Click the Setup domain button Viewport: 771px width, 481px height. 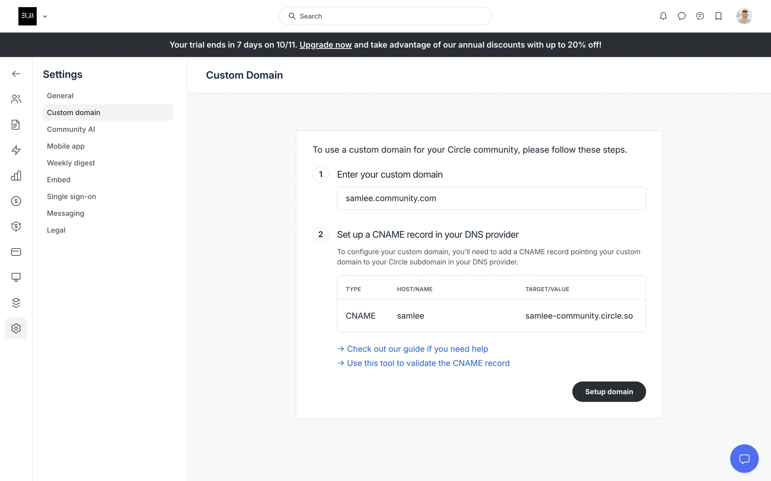point(609,392)
